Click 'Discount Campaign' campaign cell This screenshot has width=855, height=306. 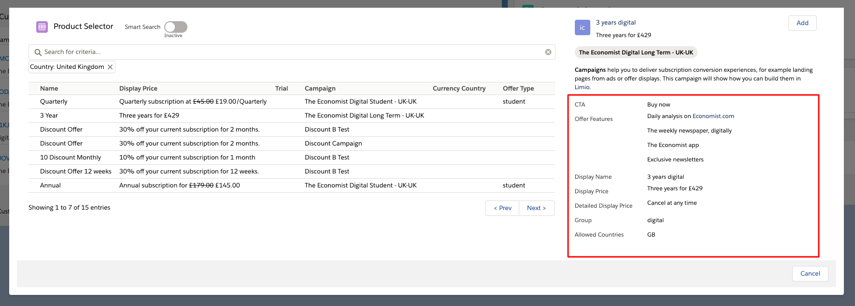[333, 144]
